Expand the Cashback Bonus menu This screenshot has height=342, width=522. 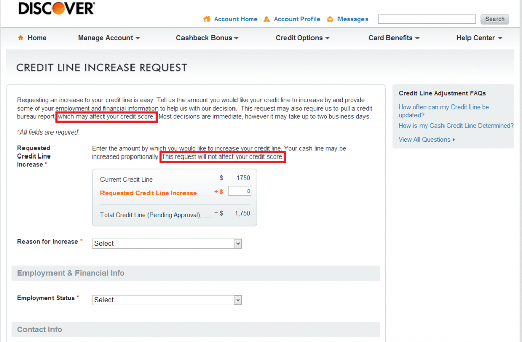[207, 38]
